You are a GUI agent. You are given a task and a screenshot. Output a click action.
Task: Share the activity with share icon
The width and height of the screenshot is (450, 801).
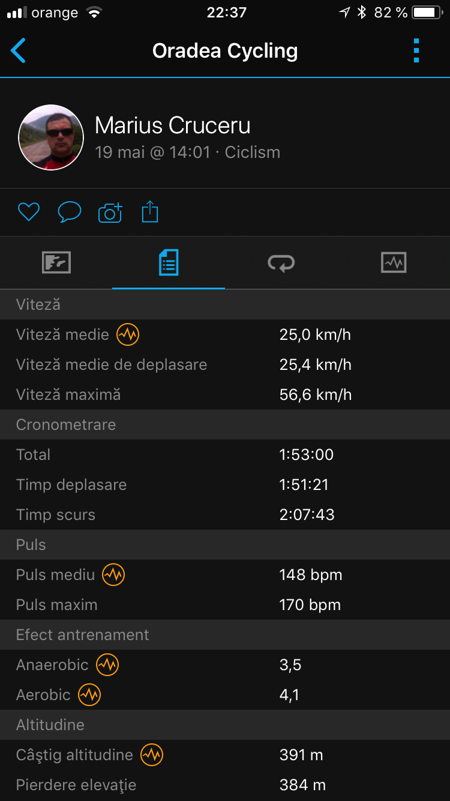[150, 212]
